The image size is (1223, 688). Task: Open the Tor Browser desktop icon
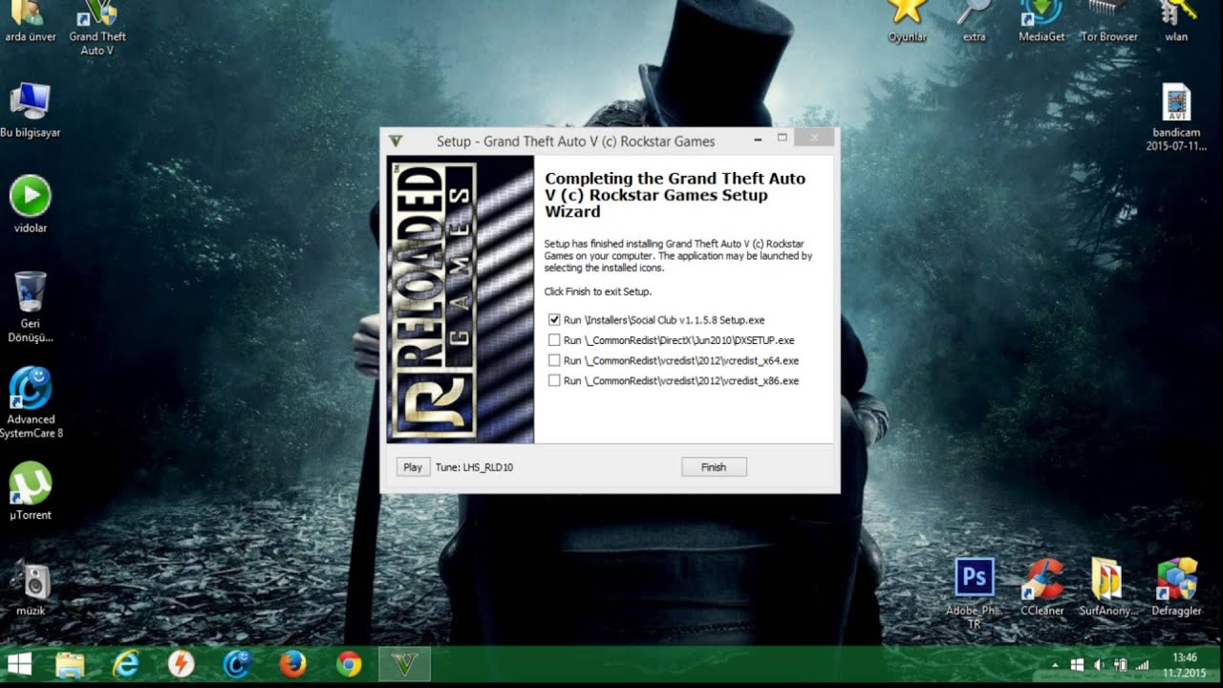click(1108, 21)
